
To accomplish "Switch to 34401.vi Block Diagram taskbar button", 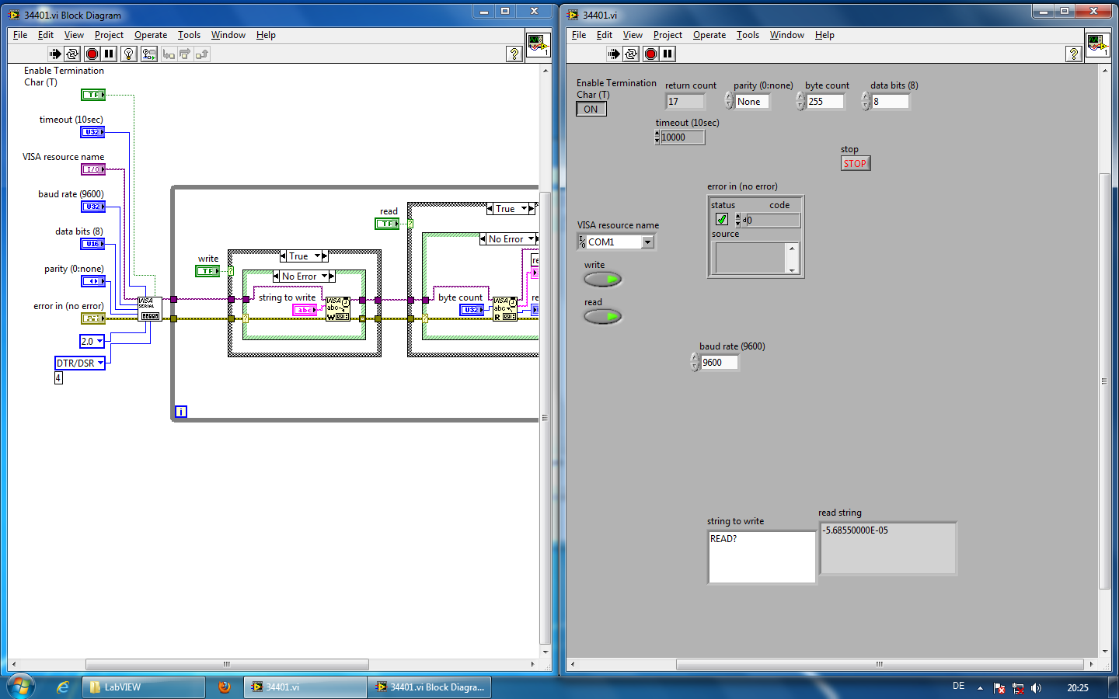I will [x=430, y=687].
